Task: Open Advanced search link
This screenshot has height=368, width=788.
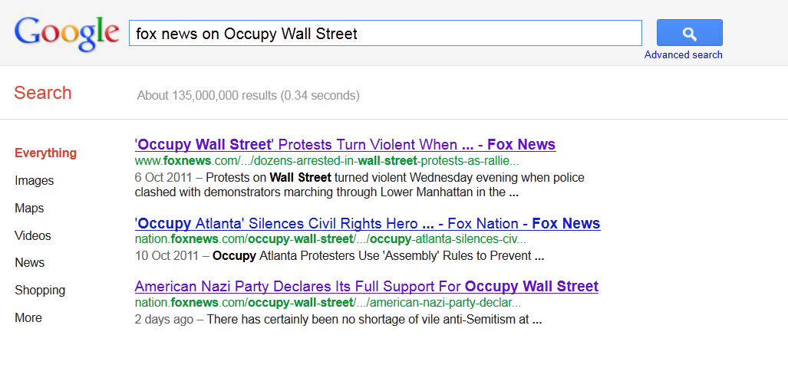Action: [684, 55]
